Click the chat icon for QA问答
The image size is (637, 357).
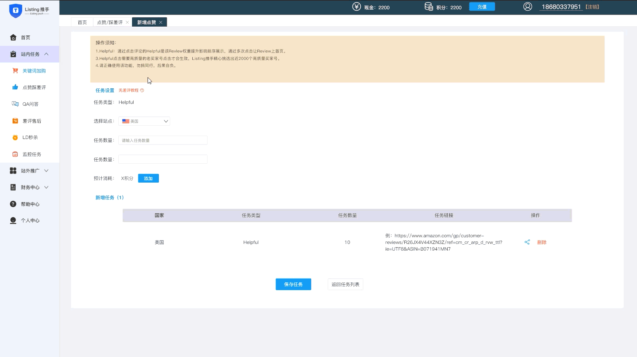pos(15,104)
